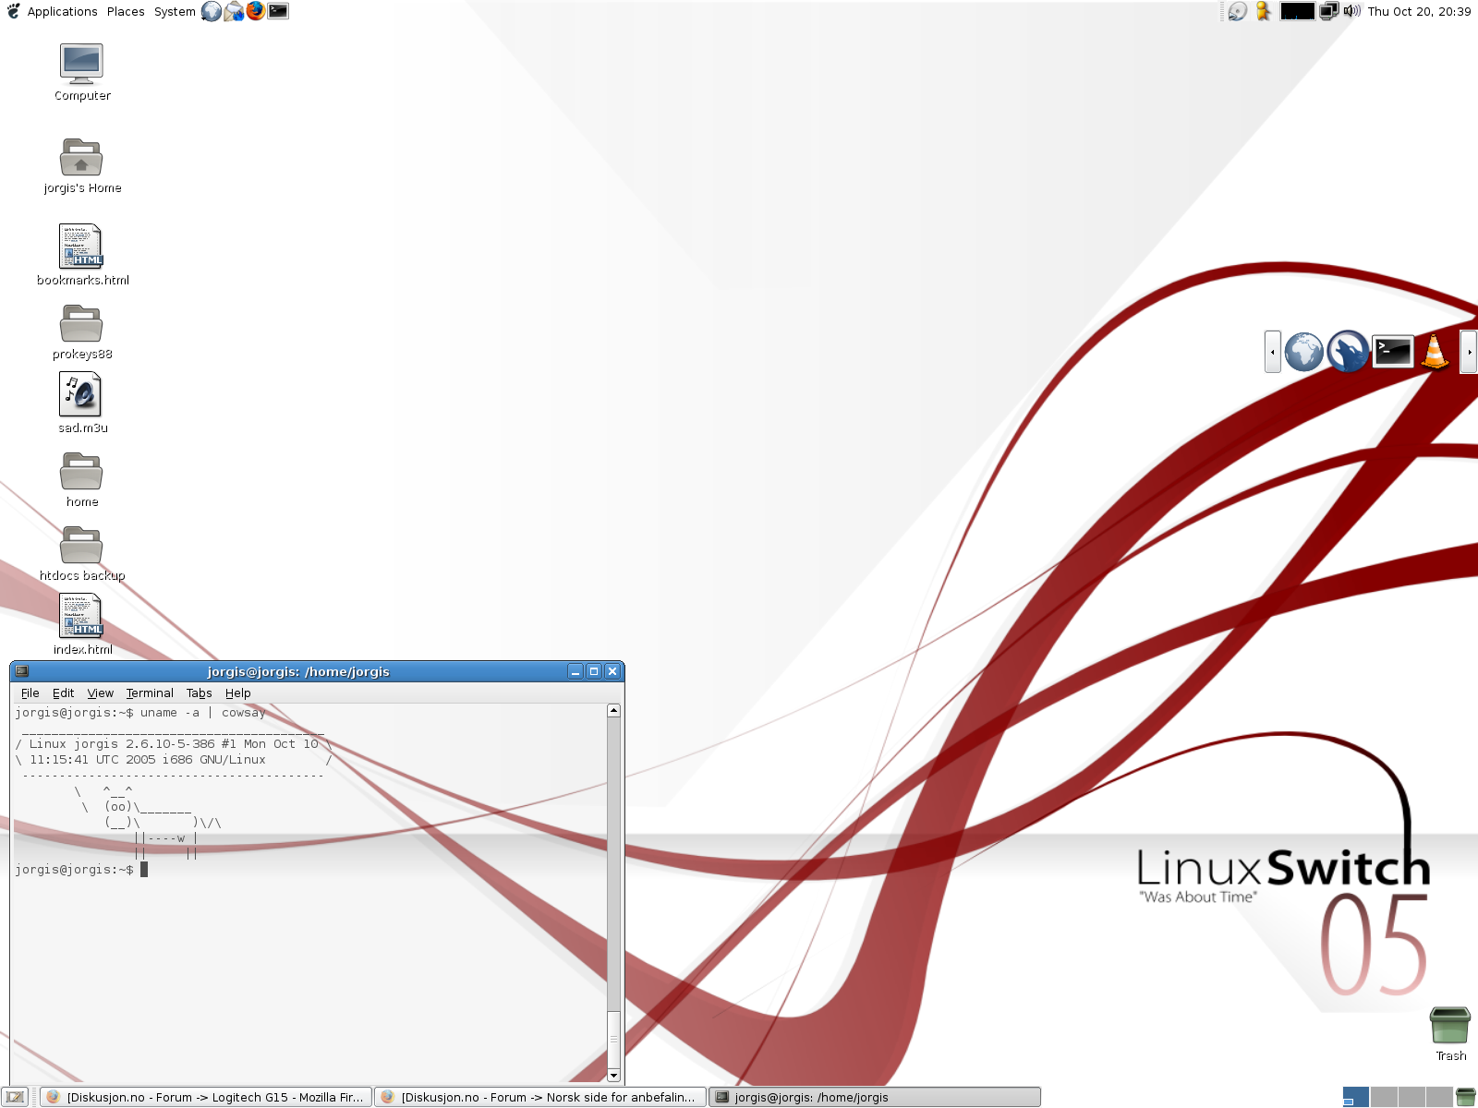Open the Terminal menu in terminal window
The image size is (1478, 1108).
pos(150,692)
